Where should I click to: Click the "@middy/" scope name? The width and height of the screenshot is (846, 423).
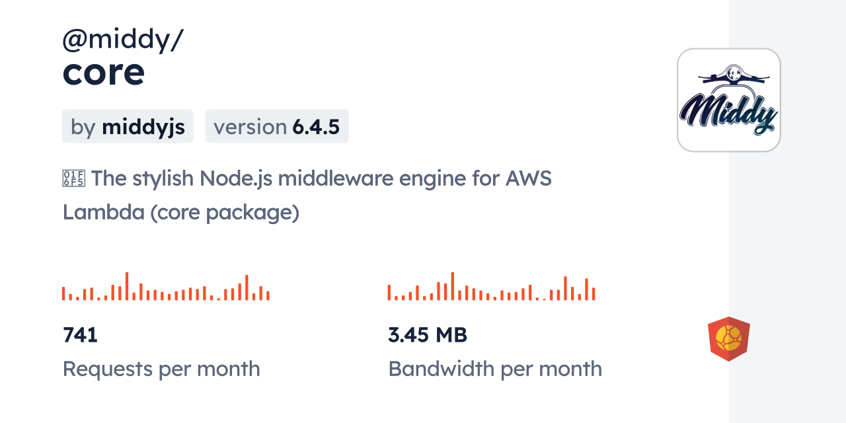[123, 40]
